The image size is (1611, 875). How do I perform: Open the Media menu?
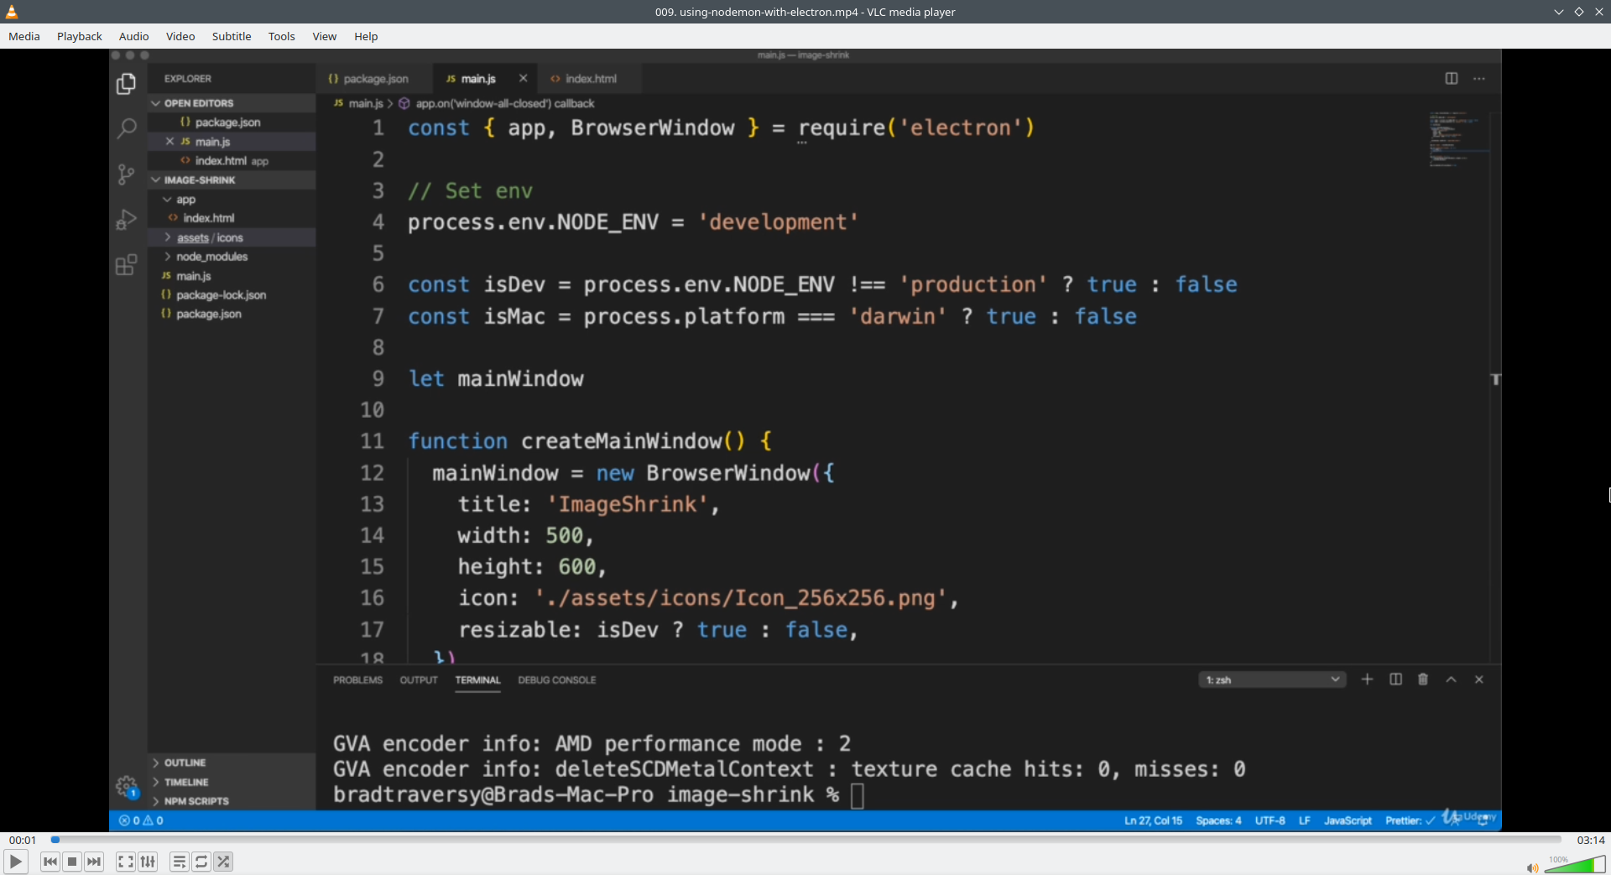[x=24, y=36]
